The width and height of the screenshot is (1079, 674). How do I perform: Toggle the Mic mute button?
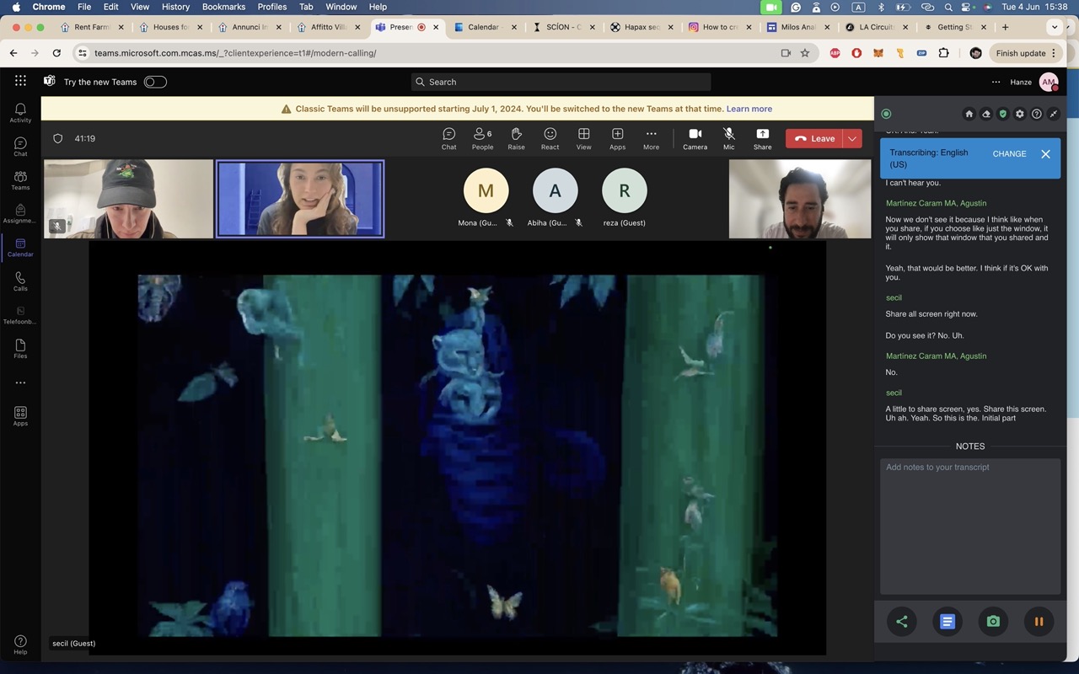pyautogui.click(x=728, y=139)
